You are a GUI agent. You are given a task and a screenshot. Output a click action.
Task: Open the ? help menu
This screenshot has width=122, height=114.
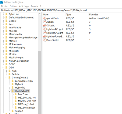(x=41, y=6)
